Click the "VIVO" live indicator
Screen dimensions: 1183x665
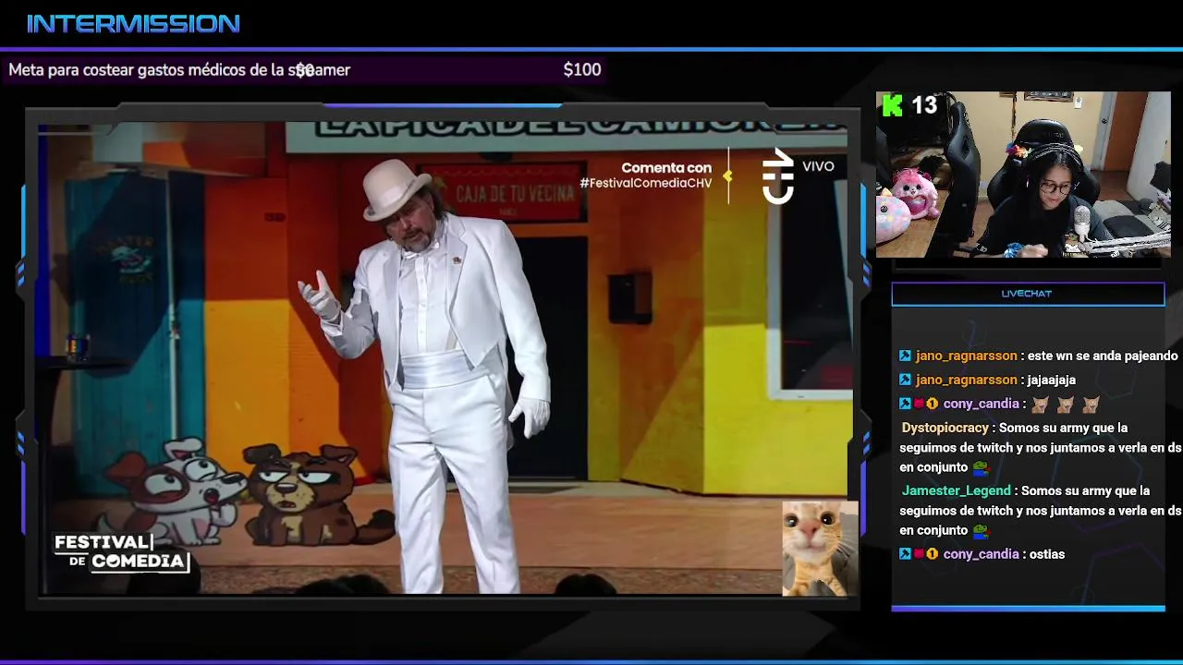coord(818,166)
